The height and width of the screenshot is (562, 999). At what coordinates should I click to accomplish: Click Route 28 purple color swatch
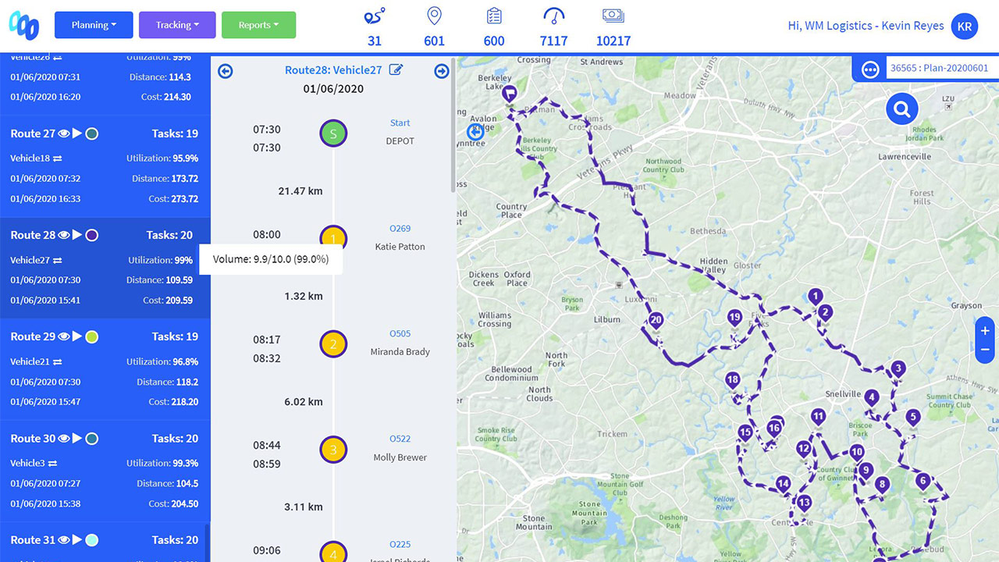click(91, 235)
